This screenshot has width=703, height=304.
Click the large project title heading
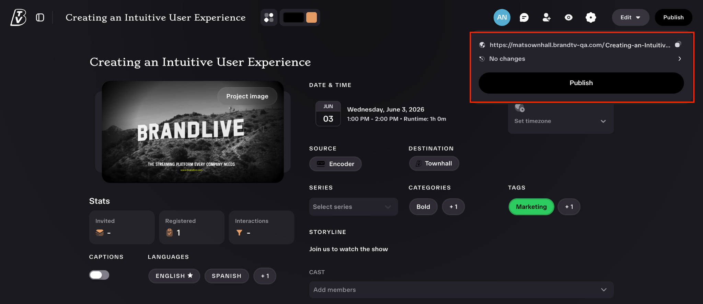click(200, 62)
